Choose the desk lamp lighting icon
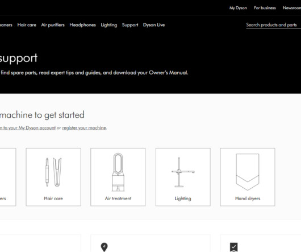The image size is (301, 252). [183, 172]
